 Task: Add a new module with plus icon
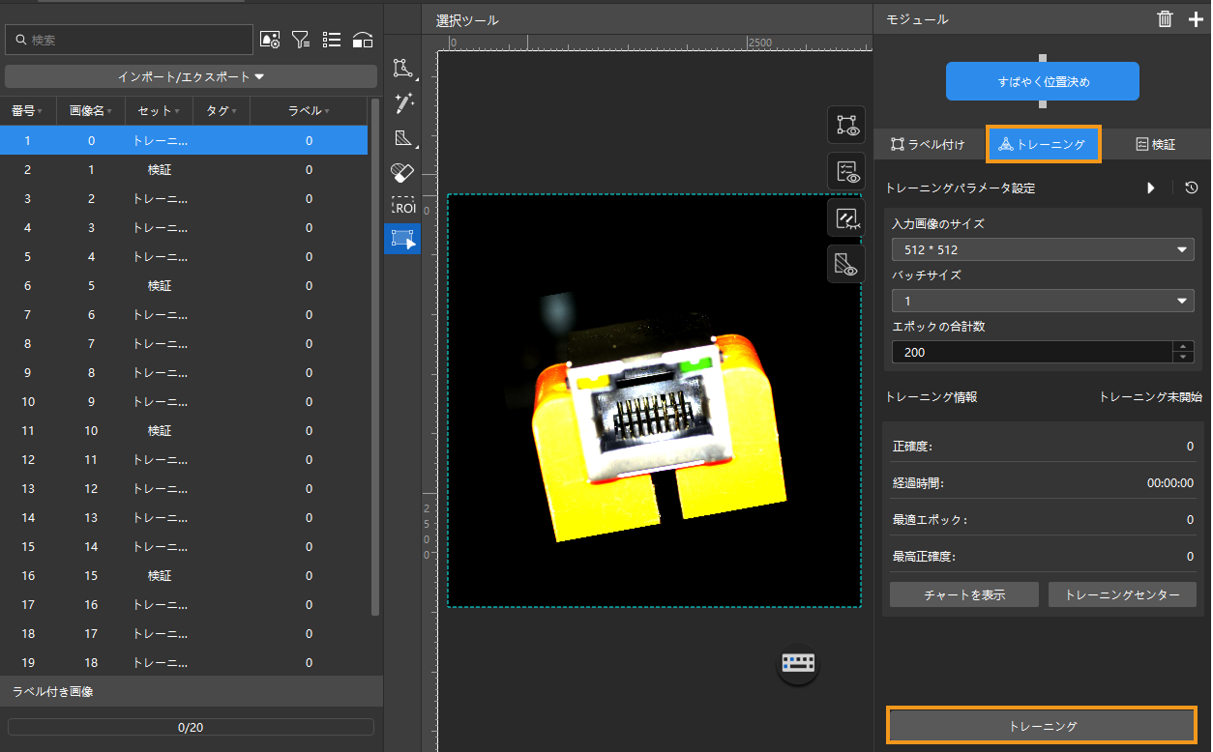pos(1196,19)
